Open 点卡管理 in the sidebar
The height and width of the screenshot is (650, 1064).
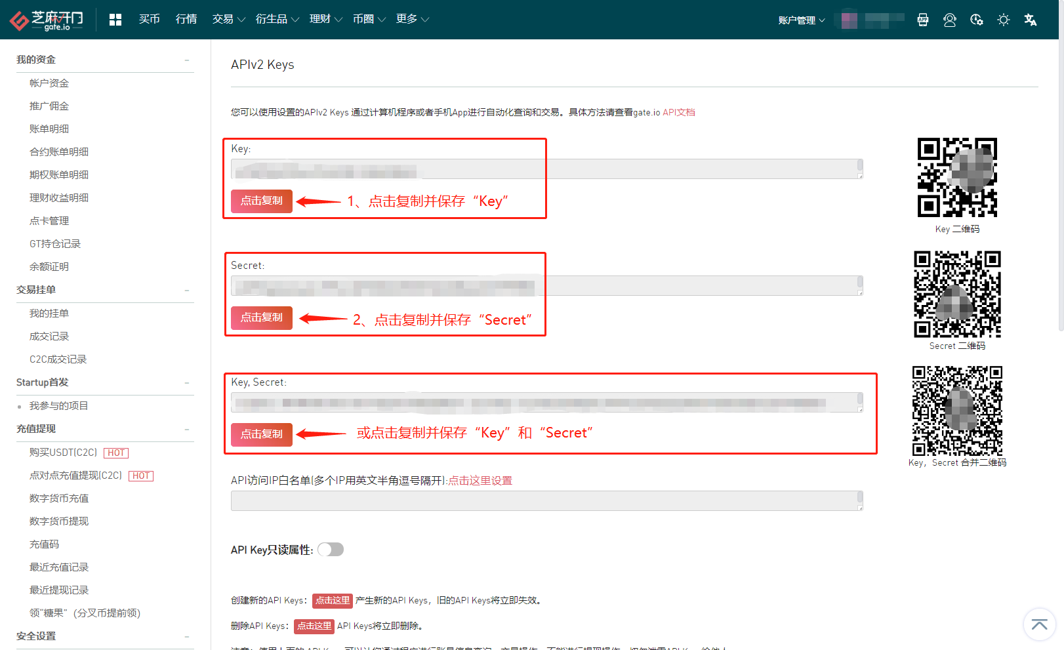pos(49,221)
